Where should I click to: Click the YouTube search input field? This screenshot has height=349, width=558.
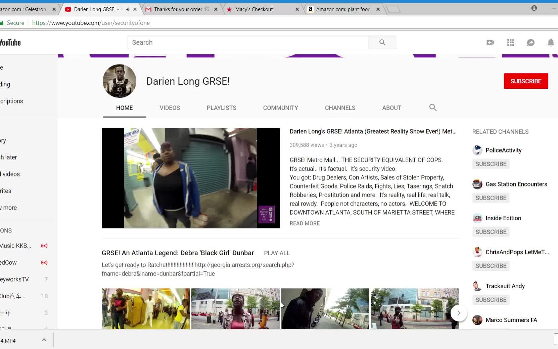pyautogui.click(x=248, y=42)
